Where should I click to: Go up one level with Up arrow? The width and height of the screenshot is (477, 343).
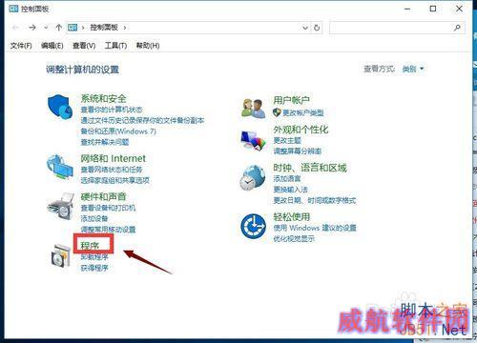click(x=59, y=28)
